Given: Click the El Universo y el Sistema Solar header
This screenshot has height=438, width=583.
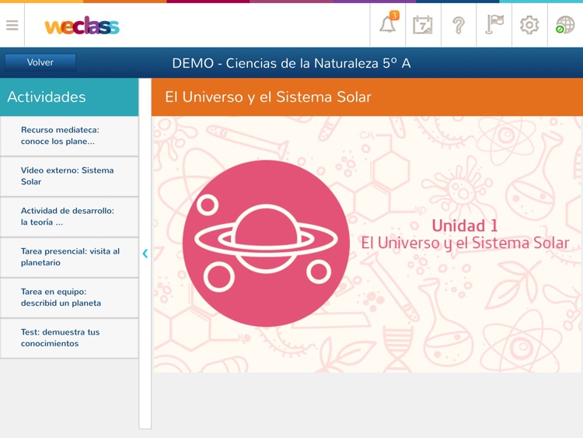Looking at the screenshot, I should [x=367, y=97].
